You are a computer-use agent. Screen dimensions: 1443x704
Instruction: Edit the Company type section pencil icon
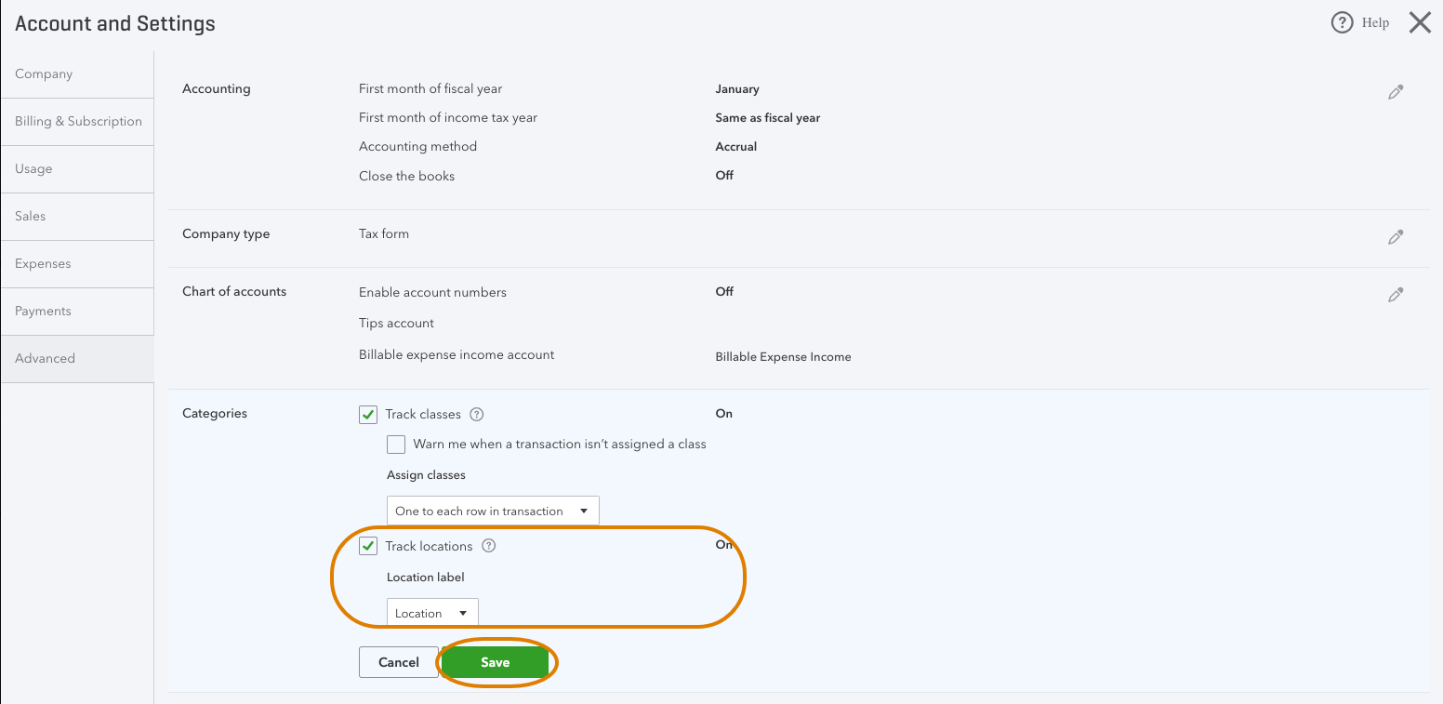[1396, 237]
